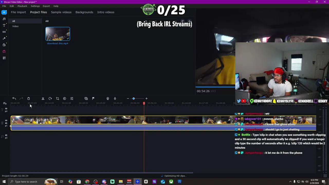Open the Playback menu

coord(22,6)
